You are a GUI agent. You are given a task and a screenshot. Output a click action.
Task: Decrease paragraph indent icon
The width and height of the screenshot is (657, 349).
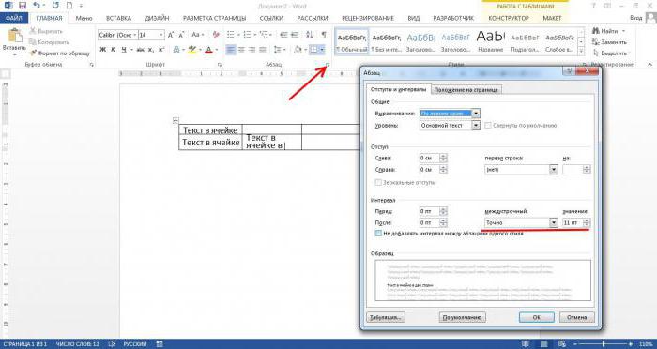283,35
